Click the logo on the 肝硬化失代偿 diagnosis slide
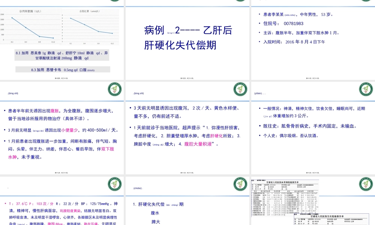375x225 pixels. (240, 184)
